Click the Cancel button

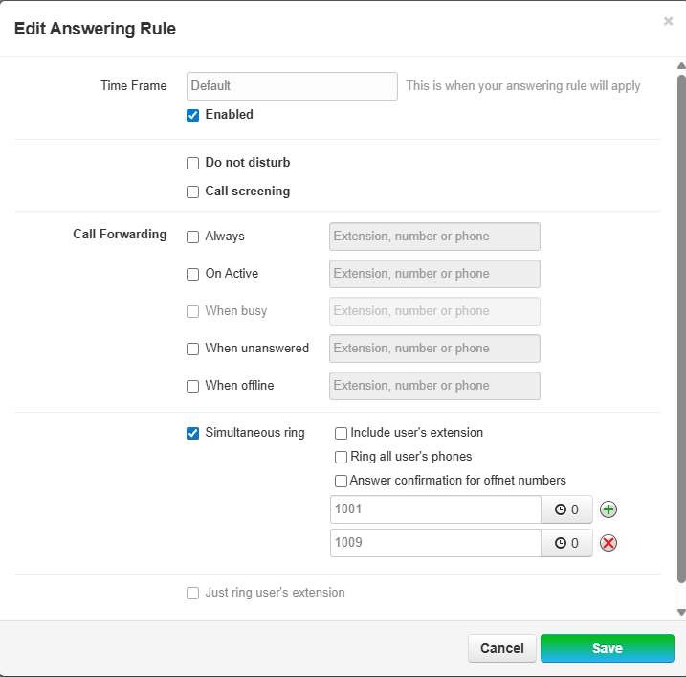point(502,648)
